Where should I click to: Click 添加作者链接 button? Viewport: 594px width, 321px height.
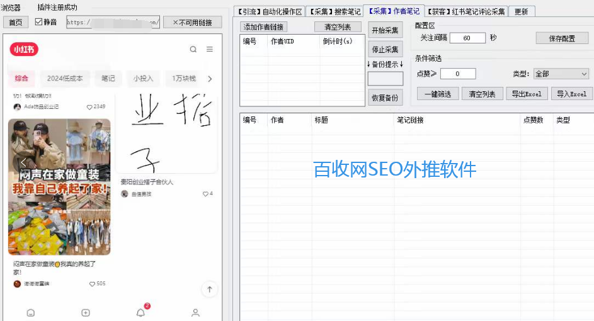[x=264, y=27]
